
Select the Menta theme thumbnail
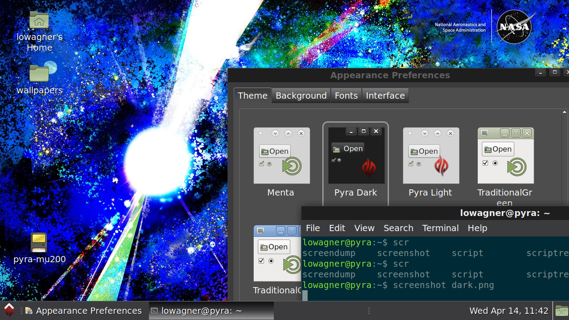point(281,156)
